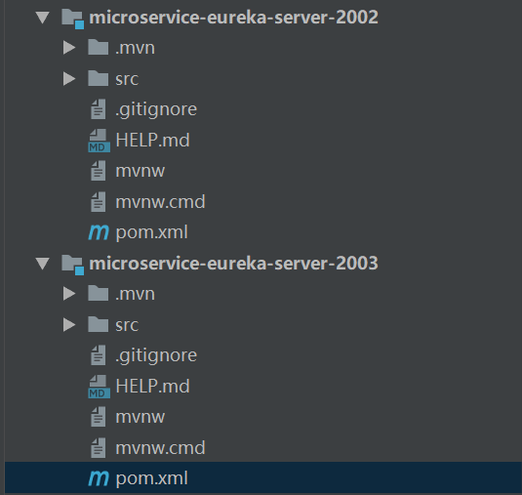Select mvnw.cmd in eureka-server-2003

tap(160, 448)
